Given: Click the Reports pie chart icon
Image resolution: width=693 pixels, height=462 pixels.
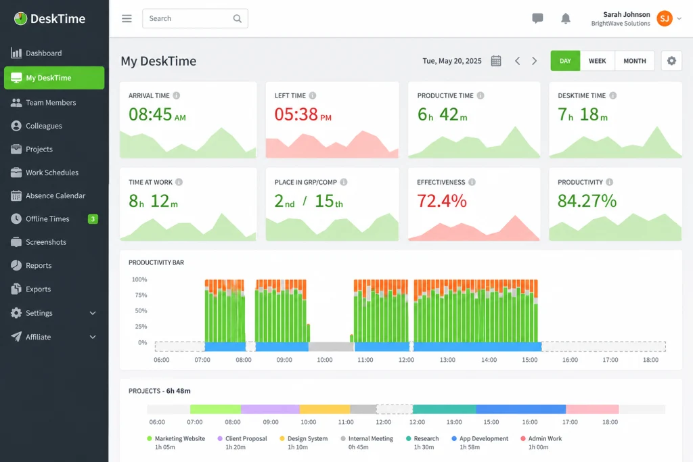Looking at the screenshot, I should 16,265.
